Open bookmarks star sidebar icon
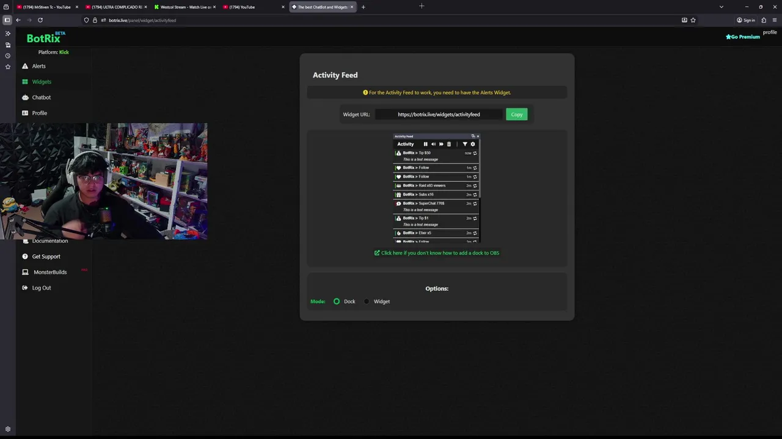The width and height of the screenshot is (782, 439). pos(7,66)
